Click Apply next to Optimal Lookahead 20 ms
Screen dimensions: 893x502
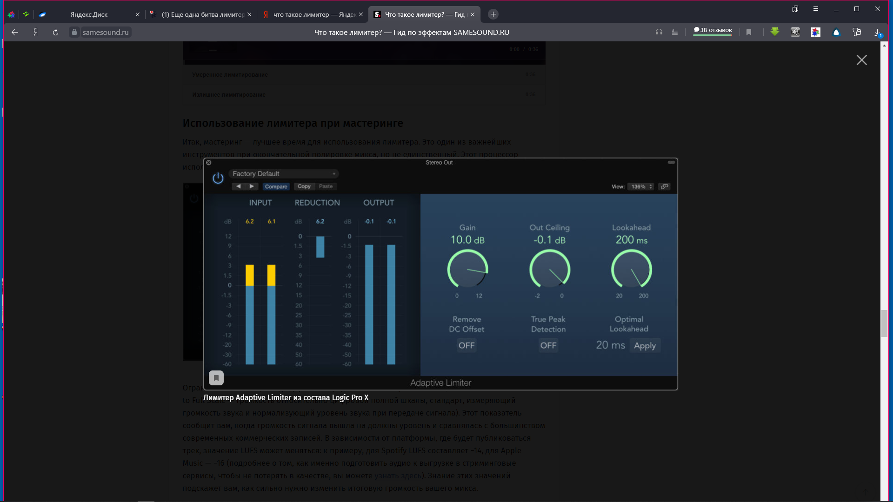[645, 345]
